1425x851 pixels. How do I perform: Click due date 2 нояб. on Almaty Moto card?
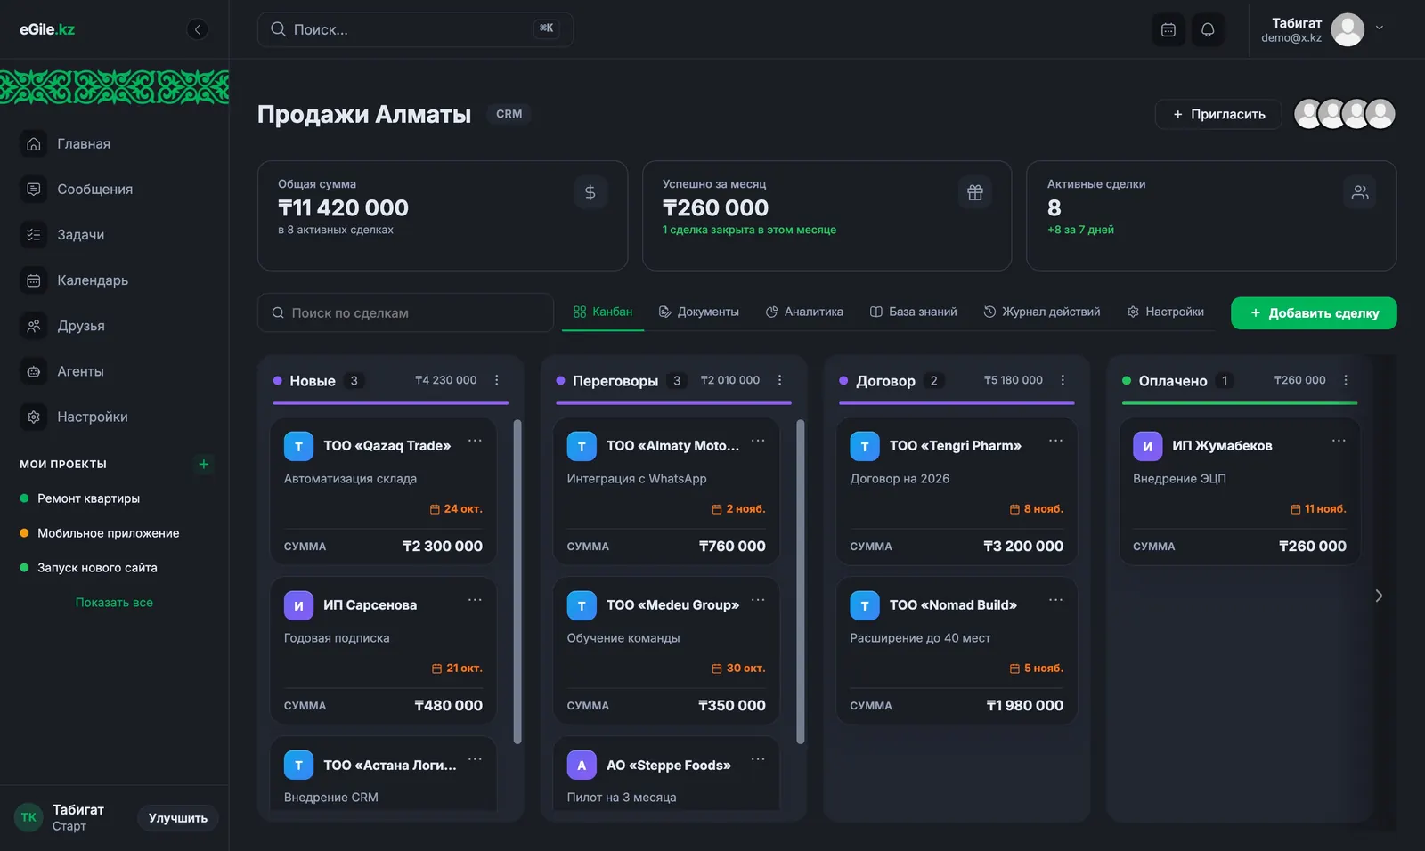738,509
